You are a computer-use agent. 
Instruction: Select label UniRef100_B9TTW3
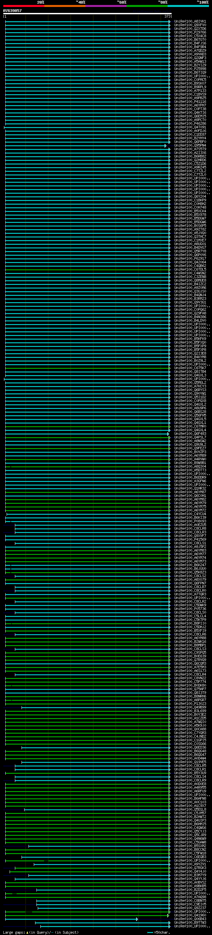[190, 923]
